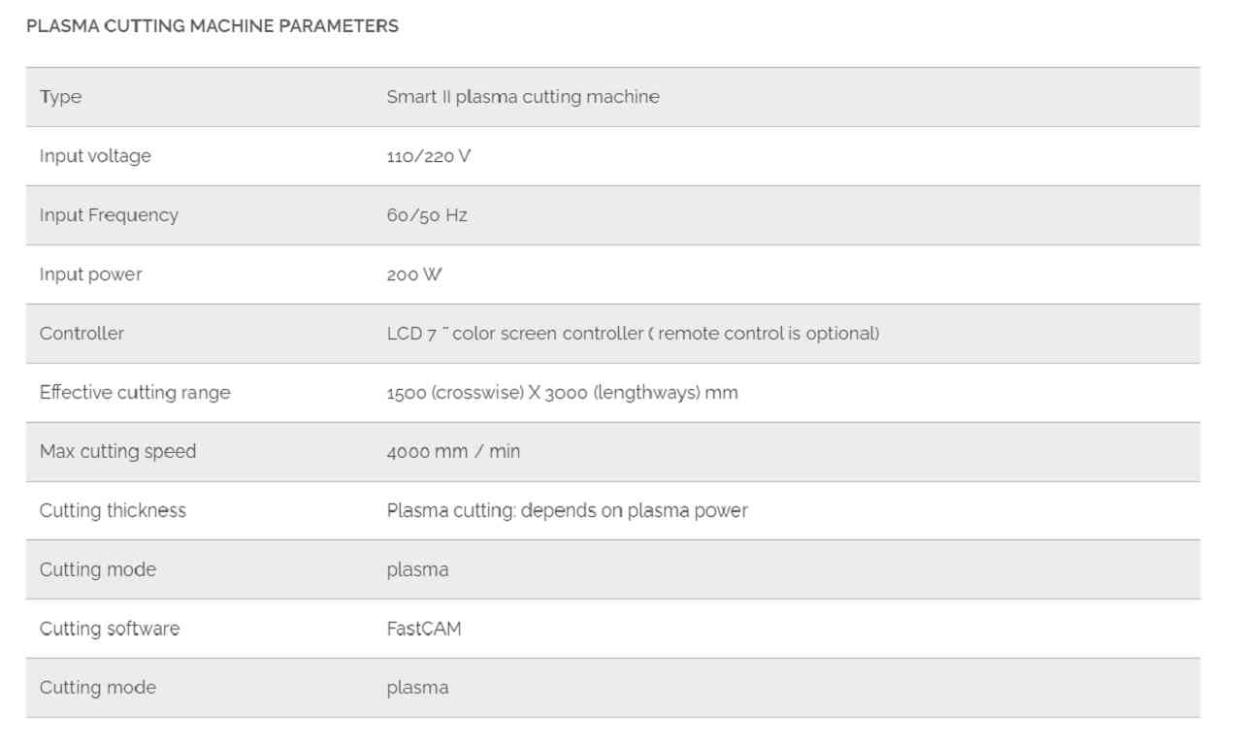Viewport: 1242px width, 743px height.
Task: Click the Plasma Cutting Machine Parameters heading
Action: (x=212, y=26)
